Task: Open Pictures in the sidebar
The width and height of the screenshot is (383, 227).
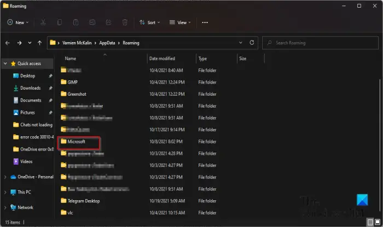Action: click(27, 113)
